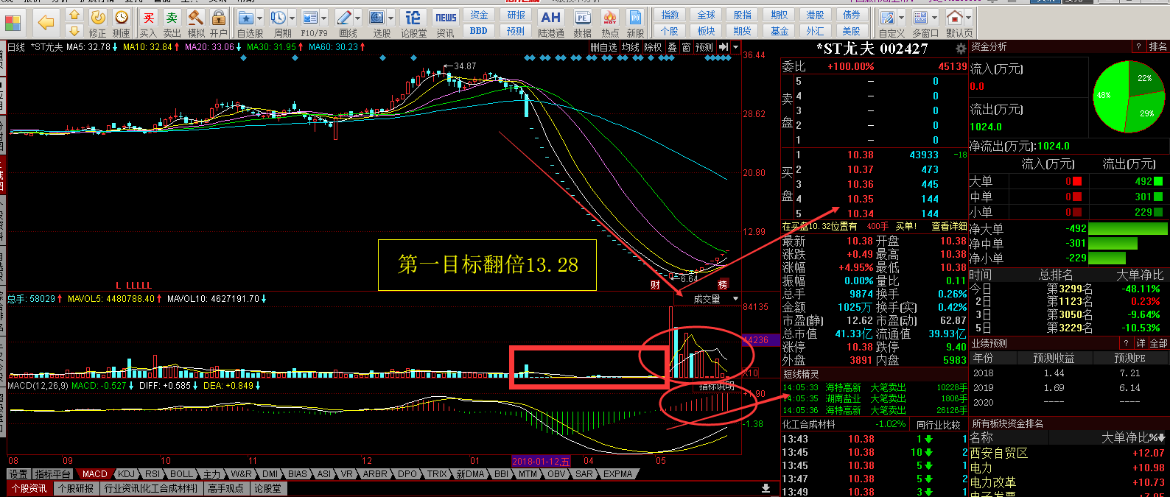Screen dimensions: 1170x497
Task: Click the 同行业比较 label
Action: tap(938, 424)
